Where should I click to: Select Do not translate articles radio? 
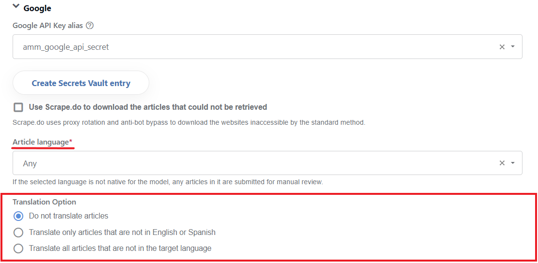pos(18,216)
